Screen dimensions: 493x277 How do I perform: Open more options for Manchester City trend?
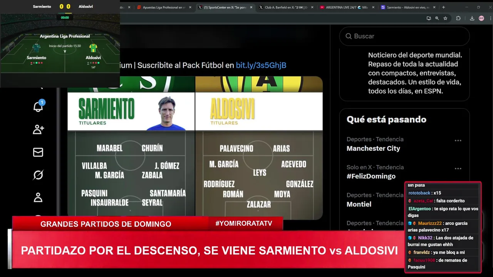458,140
